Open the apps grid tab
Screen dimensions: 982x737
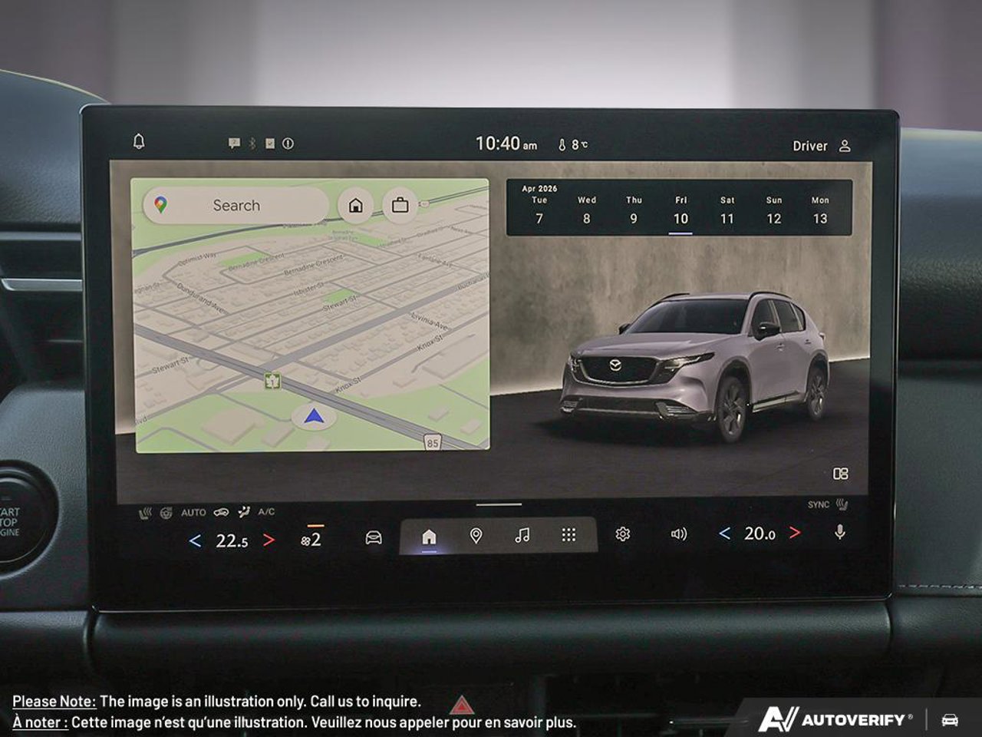[x=568, y=536]
